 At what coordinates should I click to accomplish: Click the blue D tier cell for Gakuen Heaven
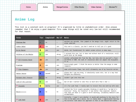42,74
